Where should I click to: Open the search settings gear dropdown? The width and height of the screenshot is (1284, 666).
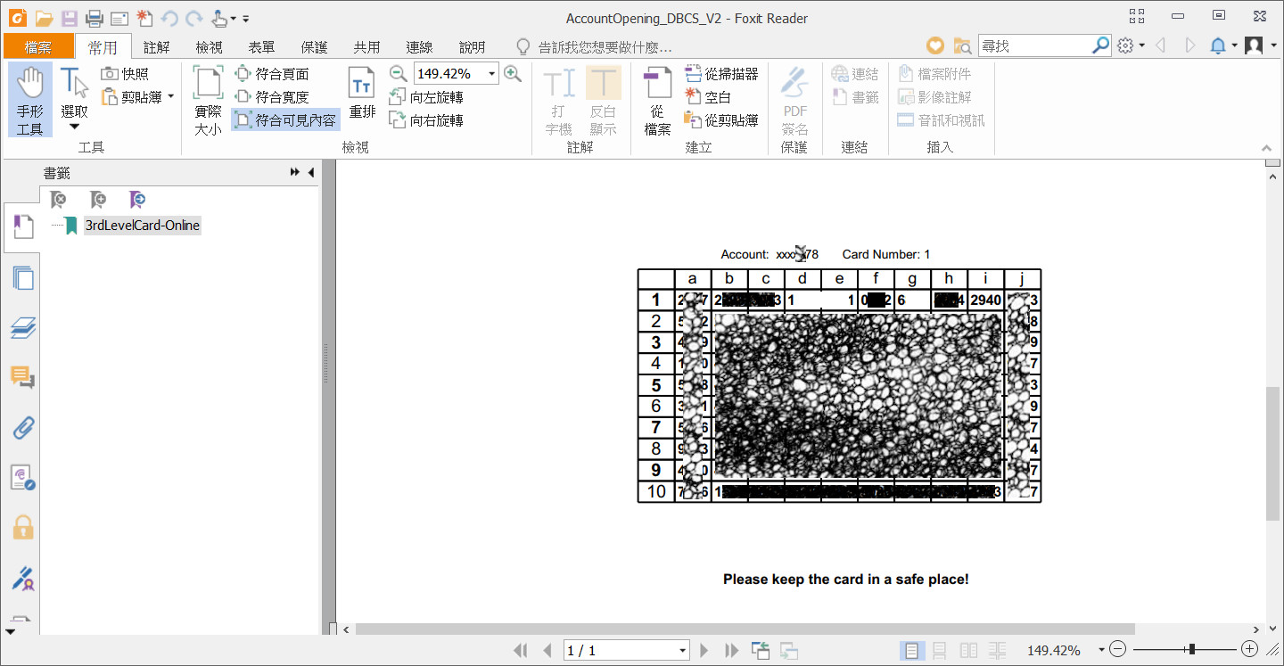point(1131,45)
